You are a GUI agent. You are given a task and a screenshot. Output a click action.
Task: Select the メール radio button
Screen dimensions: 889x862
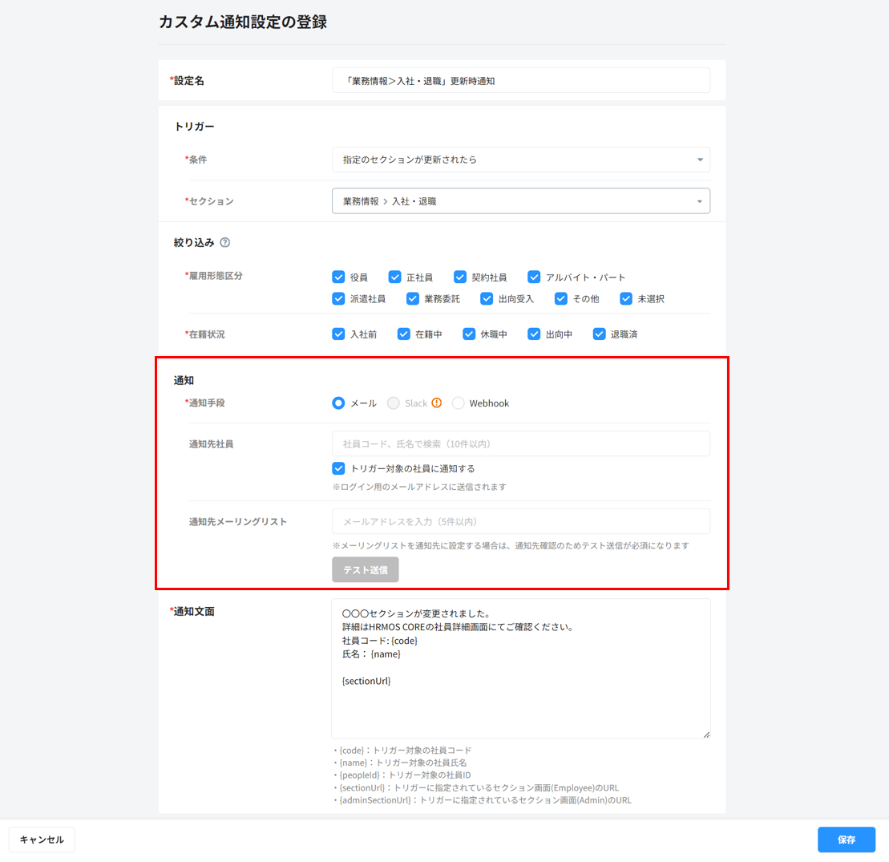pos(338,403)
